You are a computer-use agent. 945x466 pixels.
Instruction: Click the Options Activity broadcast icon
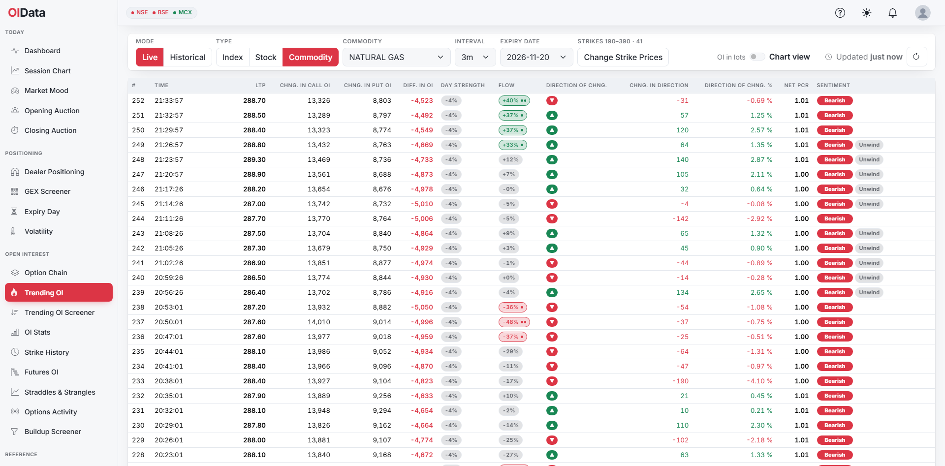[x=15, y=412]
